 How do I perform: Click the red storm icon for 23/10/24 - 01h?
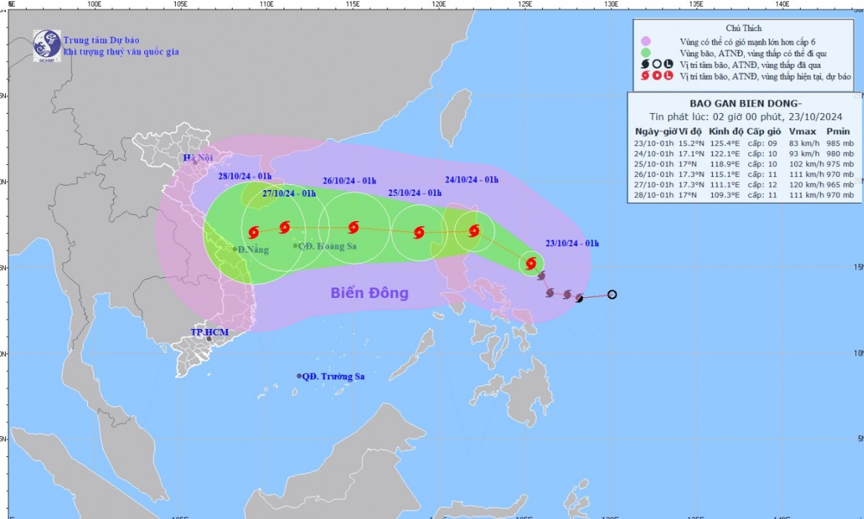(x=531, y=264)
